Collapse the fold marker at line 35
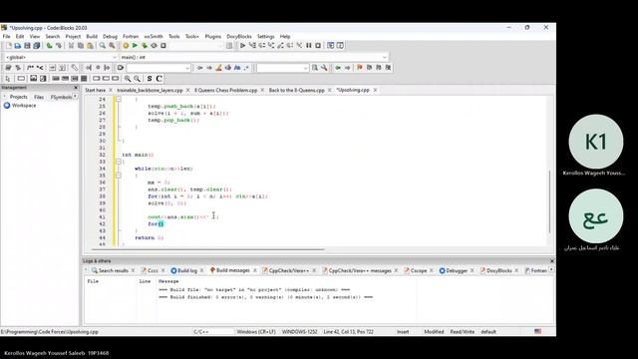The width and height of the screenshot is (638, 359). click(x=118, y=176)
